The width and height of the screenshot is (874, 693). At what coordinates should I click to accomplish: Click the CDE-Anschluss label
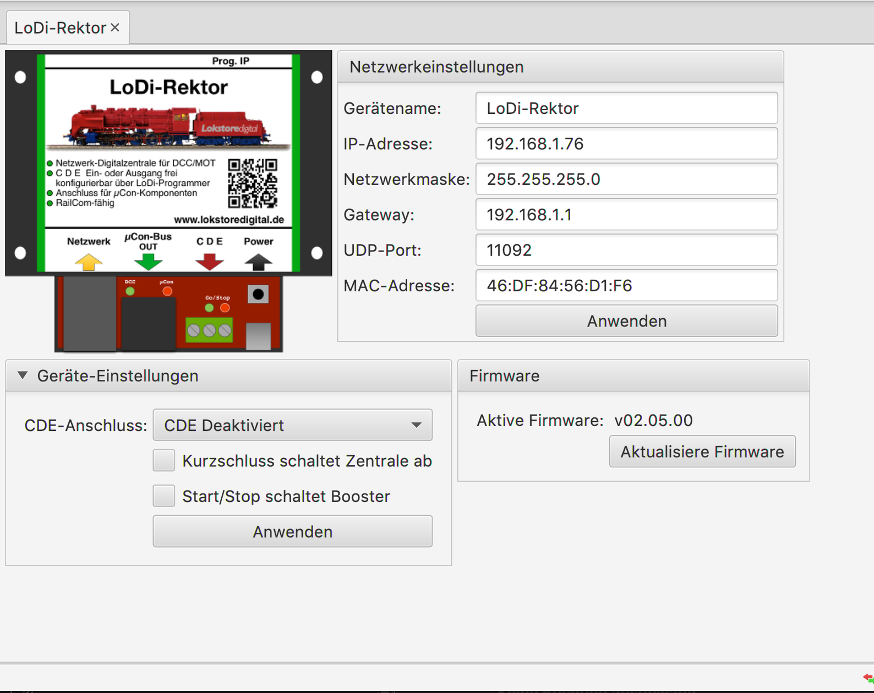click(x=86, y=425)
